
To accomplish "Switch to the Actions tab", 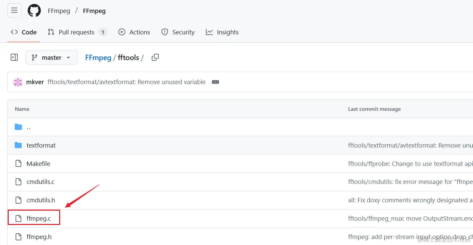I will tap(134, 32).
